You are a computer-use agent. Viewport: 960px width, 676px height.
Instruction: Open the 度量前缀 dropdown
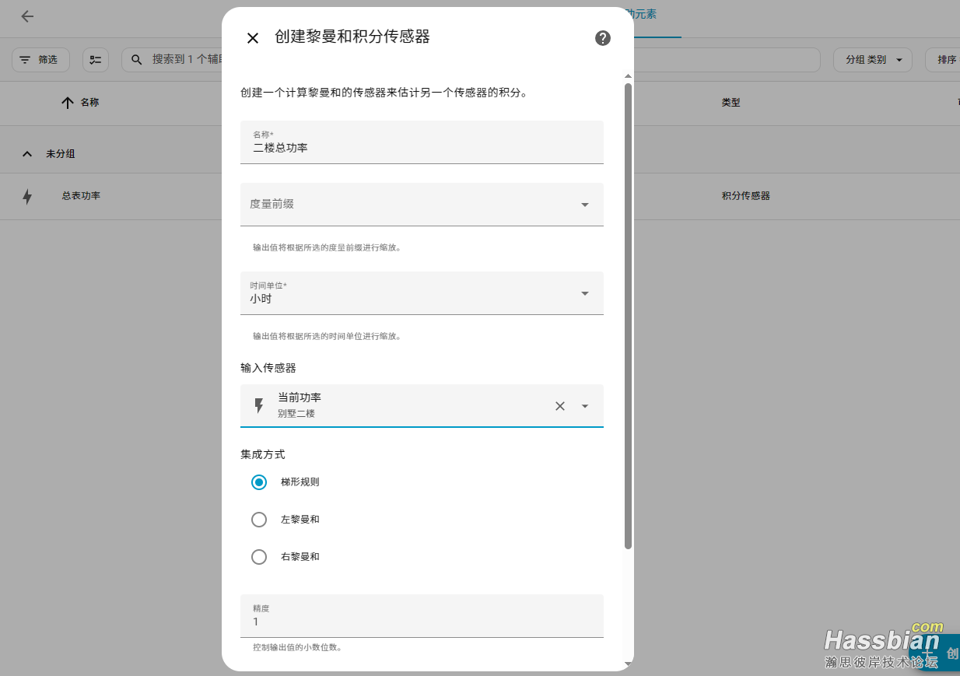[584, 205]
